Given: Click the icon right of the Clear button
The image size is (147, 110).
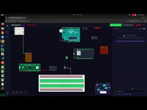Looking at the screenshot, I should (x=144, y=25).
